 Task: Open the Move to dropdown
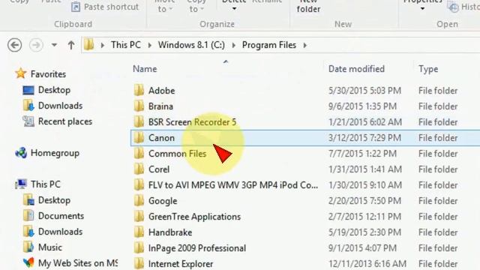pyautogui.click(x=165, y=6)
